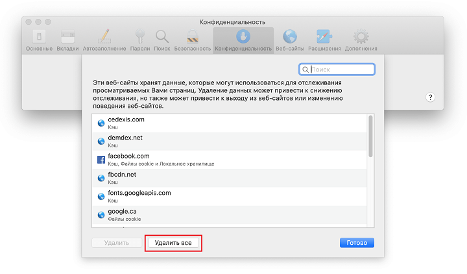Open the Поиск magnifier preferences tab
Screen dimensions: 467x274
[x=162, y=37]
